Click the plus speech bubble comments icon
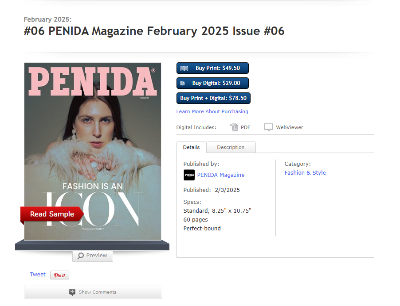Image resolution: width=400 pixels, height=306 pixels. point(72,292)
